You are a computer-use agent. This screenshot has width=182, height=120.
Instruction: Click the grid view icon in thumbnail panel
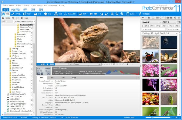point(157,18)
